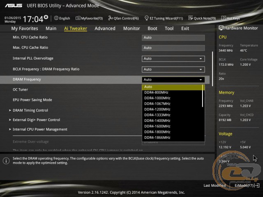The width and height of the screenshot is (263, 197).
Task: Click the EPU Power Saving Mode row
Action: click(x=32, y=100)
